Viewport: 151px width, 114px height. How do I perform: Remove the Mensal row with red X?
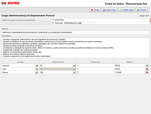(147, 72)
